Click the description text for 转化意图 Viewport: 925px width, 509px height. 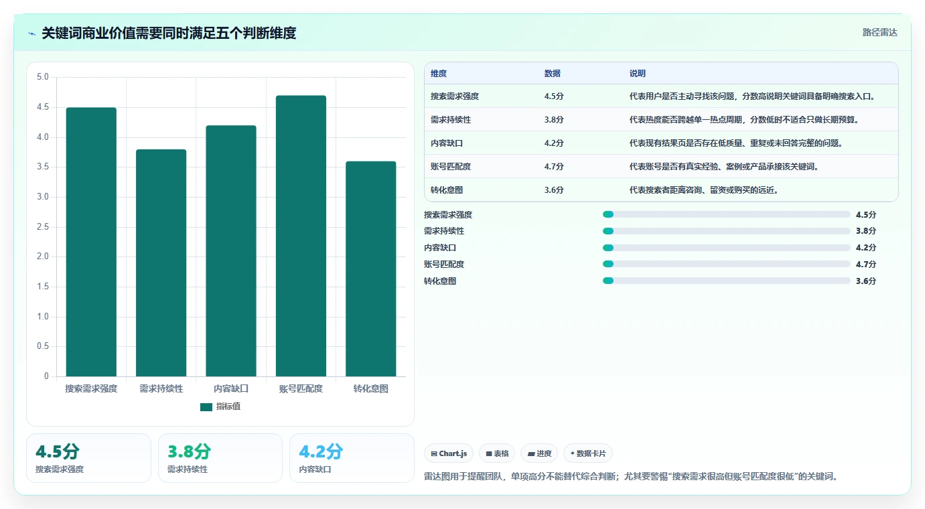(703, 190)
